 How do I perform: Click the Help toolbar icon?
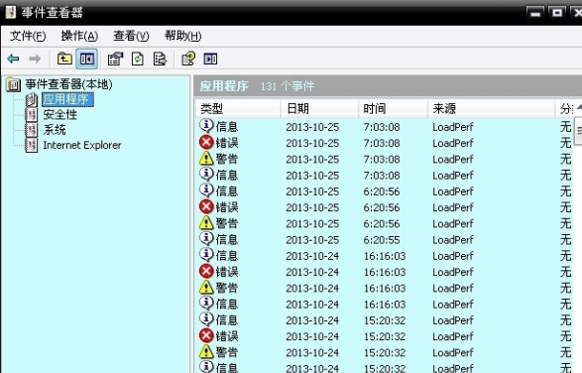pos(188,59)
